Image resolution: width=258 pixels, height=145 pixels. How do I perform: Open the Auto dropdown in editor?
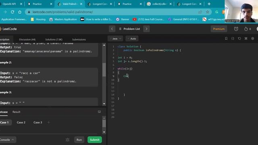[132, 39]
